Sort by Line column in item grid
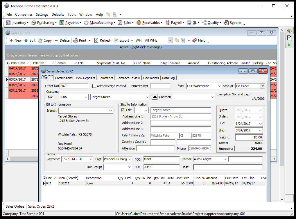 click(51, 178)
